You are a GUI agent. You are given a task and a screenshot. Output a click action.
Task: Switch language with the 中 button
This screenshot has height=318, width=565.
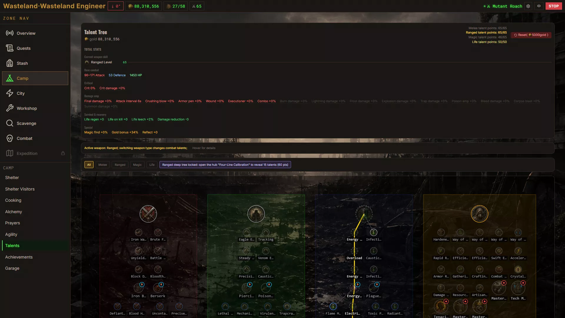tap(539, 6)
